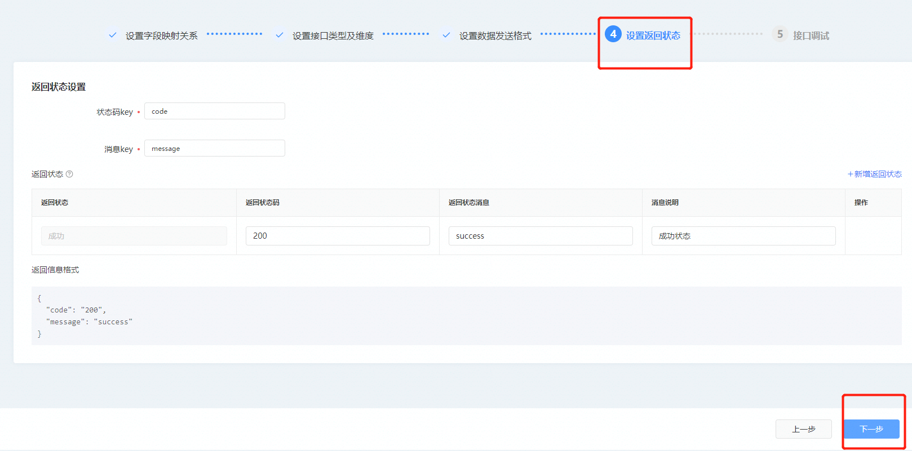Click the 状态码key label
Screen dimensions: 912x451
115,112
